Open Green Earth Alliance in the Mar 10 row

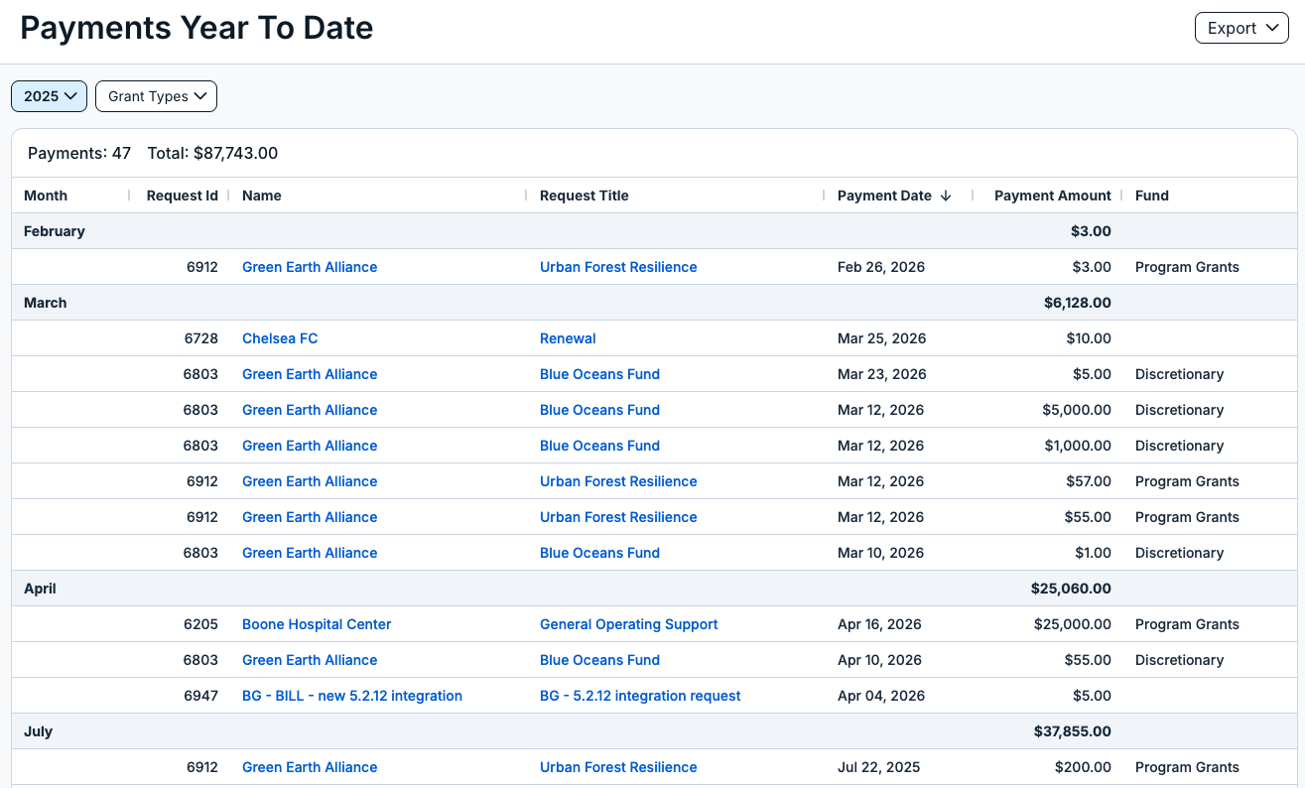pos(310,553)
